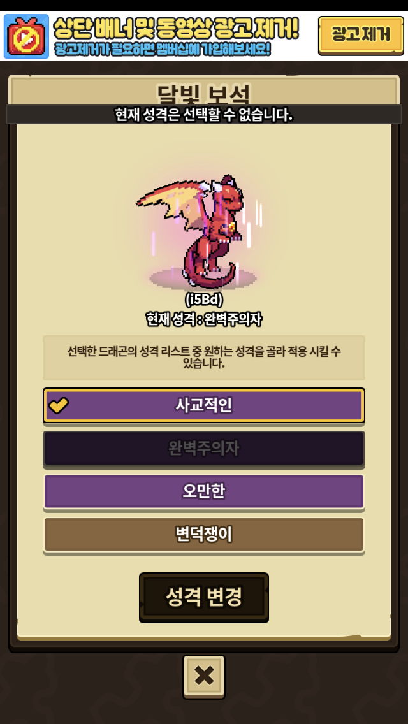Close the dialog with the X button
Image resolution: width=408 pixels, height=724 pixels.
pos(204,676)
